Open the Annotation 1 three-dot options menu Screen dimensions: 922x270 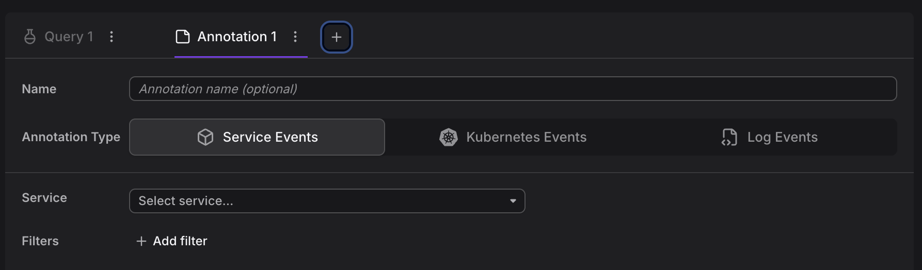point(295,37)
